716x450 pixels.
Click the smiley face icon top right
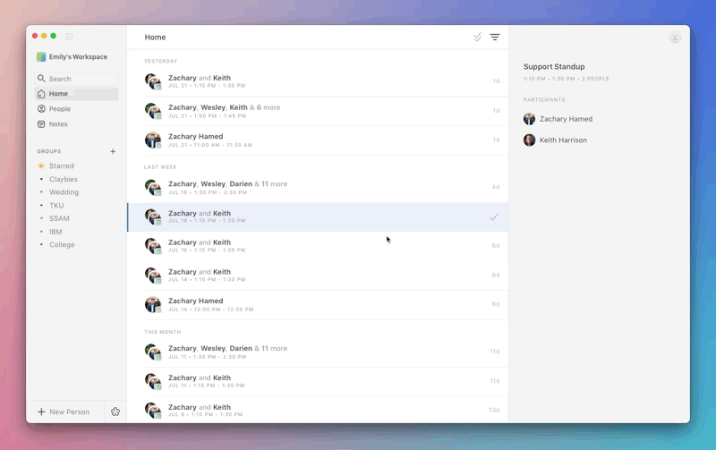tap(676, 37)
